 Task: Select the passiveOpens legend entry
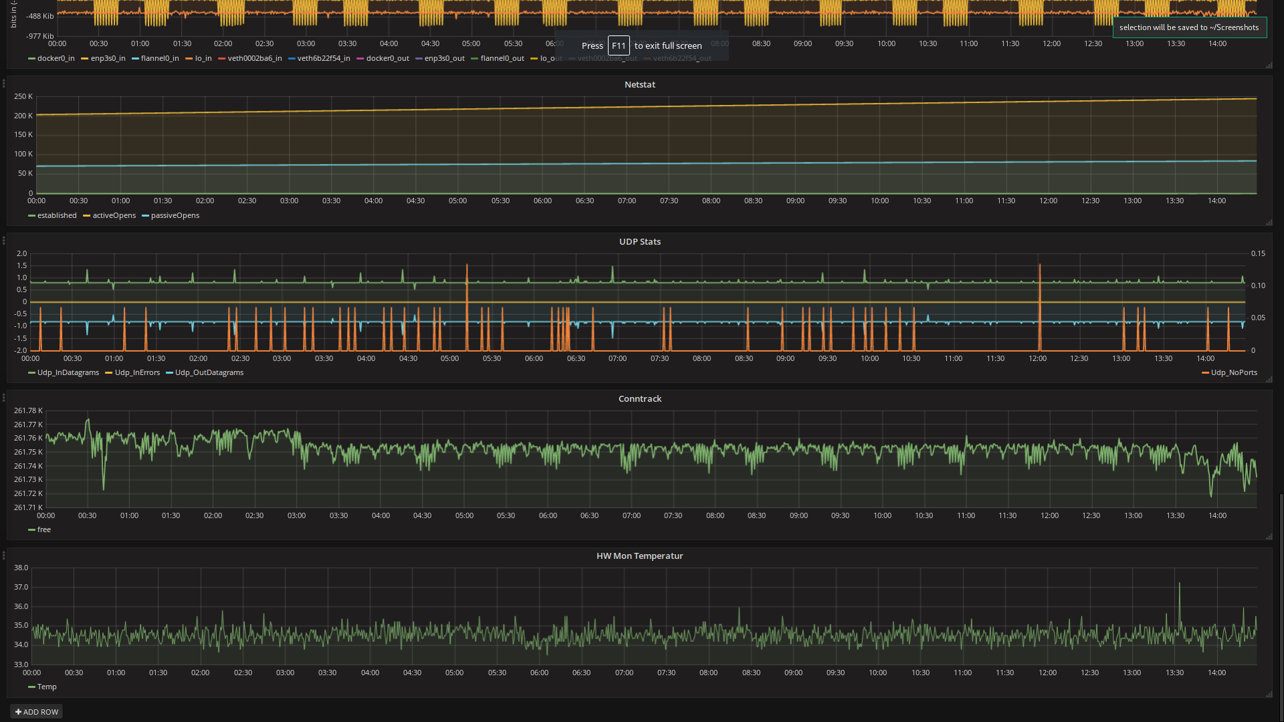pos(175,215)
